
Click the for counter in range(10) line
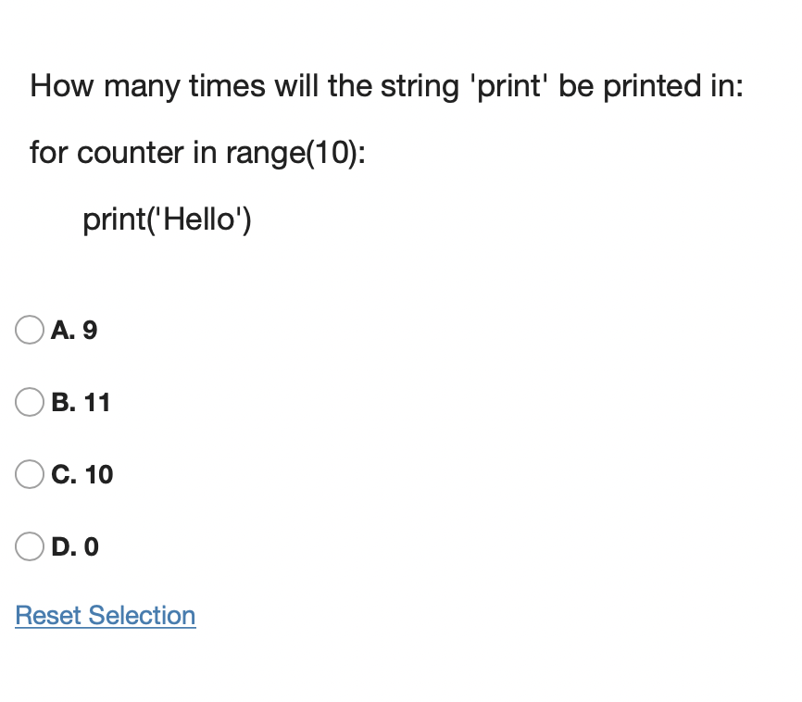click(x=199, y=153)
